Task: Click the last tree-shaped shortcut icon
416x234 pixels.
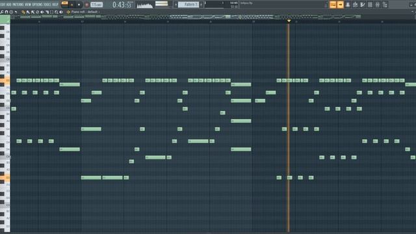Action: tap(385, 5)
